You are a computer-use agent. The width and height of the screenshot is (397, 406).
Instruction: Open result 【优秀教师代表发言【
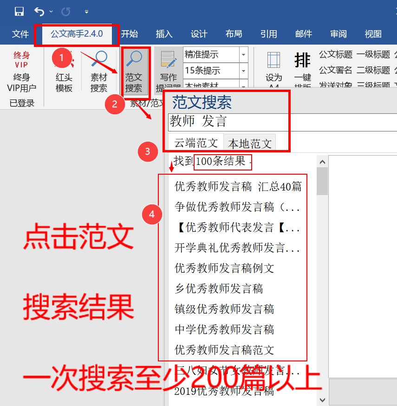coord(237,228)
